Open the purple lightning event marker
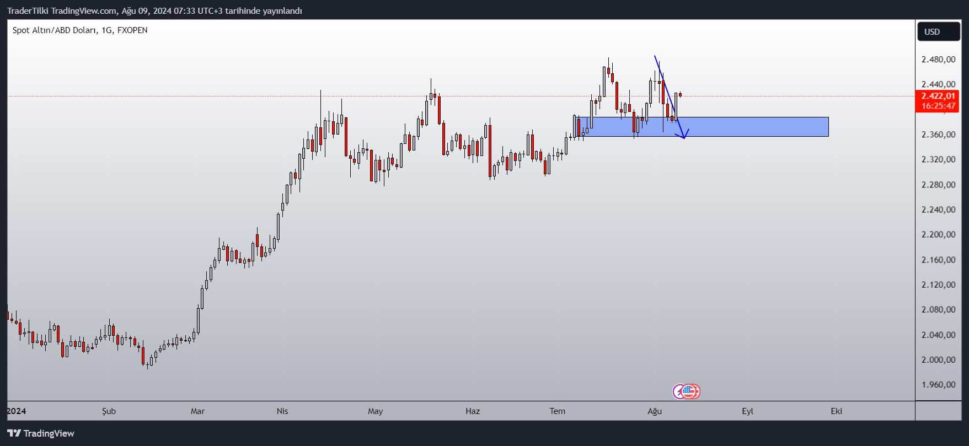The width and height of the screenshot is (969, 446). tap(678, 391)
